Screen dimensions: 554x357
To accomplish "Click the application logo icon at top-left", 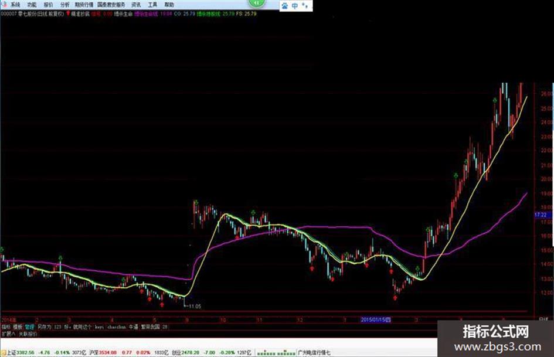I will click(x=4, y=5).
